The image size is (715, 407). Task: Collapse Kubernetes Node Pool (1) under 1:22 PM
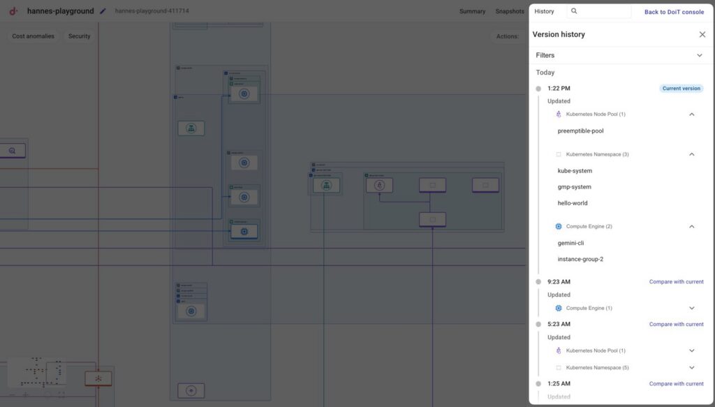[x=691, y=114]
